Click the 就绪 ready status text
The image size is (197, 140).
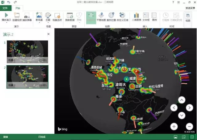pos(6,137)
